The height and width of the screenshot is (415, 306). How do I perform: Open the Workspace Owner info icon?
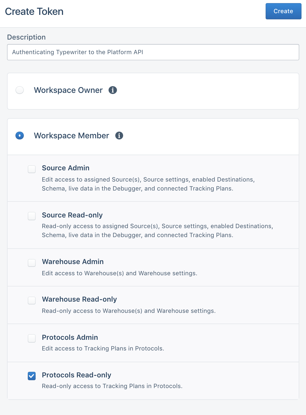click(113, 90)
